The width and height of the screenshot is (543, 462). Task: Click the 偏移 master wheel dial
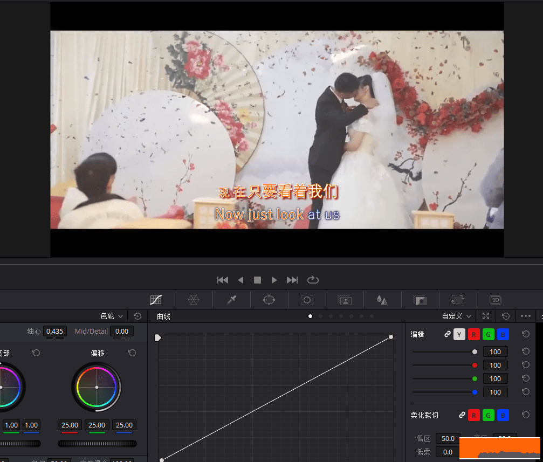pyautogui.click(x=97, y=443)
